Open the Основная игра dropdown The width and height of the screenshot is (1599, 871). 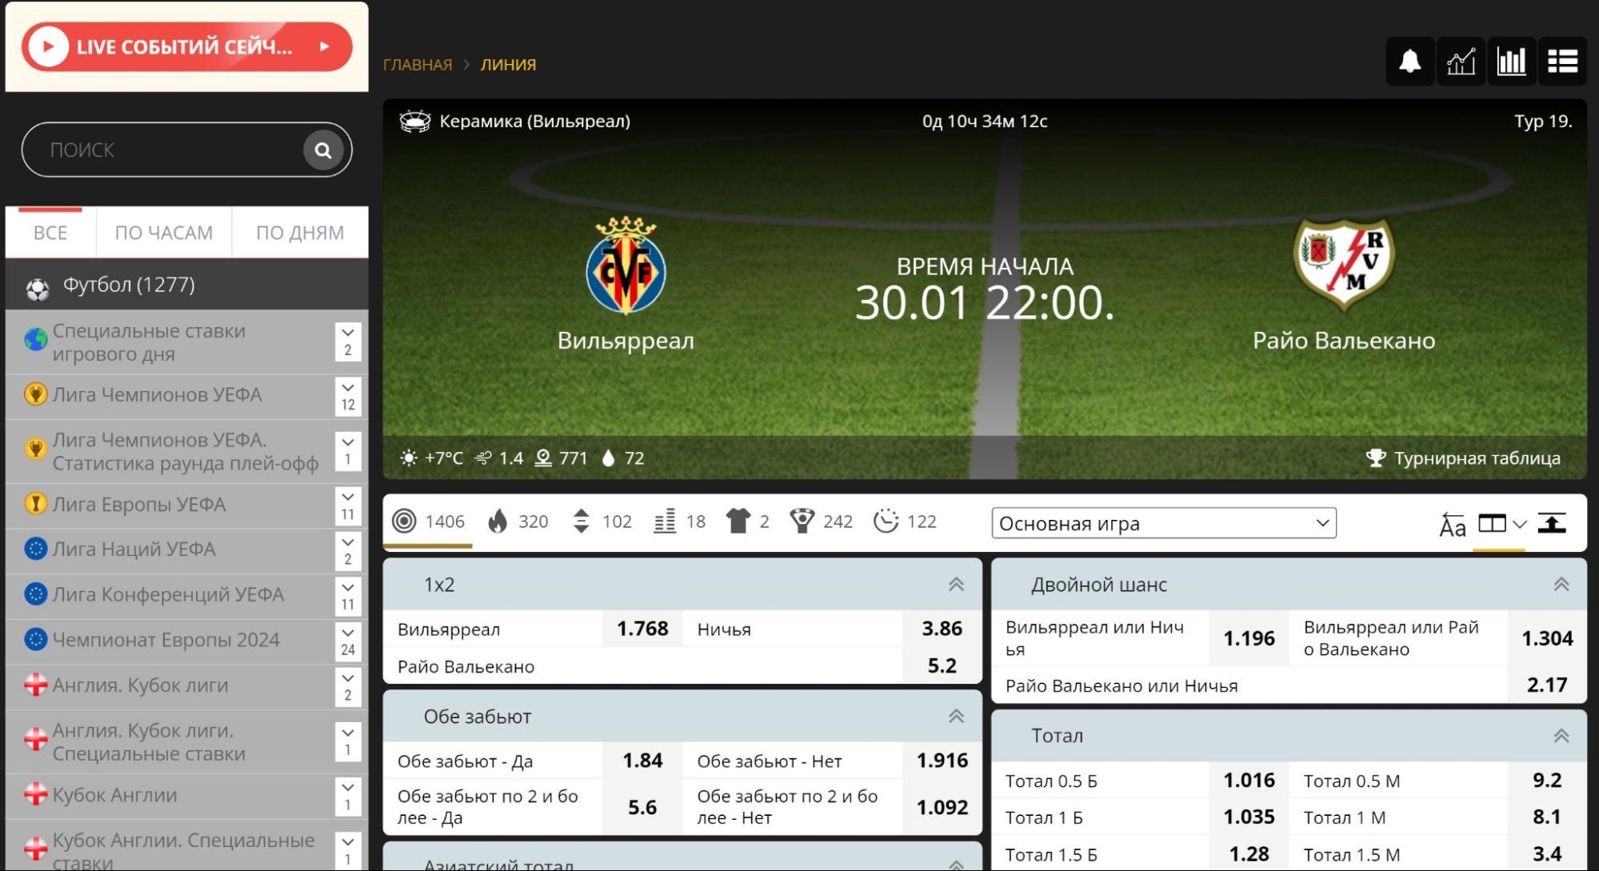coord(1164,523)
